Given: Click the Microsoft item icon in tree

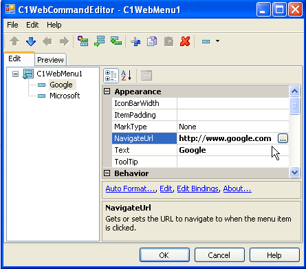Looking at the screenshot, I should pyautogui.click(x=41, y=96).
